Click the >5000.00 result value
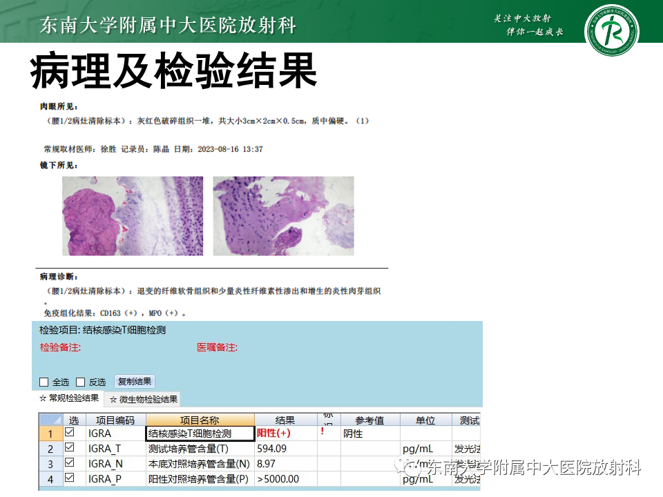663x497 pixels. (278, 479)
